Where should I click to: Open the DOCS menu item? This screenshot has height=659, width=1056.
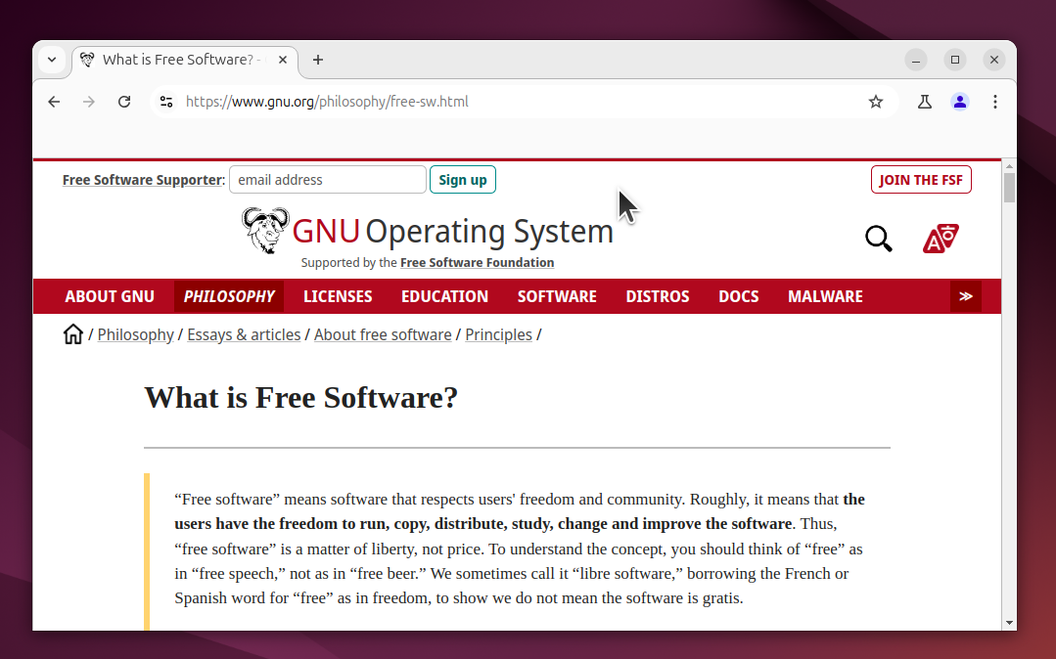[x=739, y=296]
